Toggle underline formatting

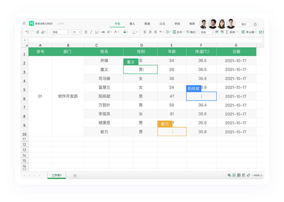97,32
